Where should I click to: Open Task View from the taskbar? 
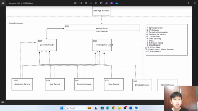(96, 108)
